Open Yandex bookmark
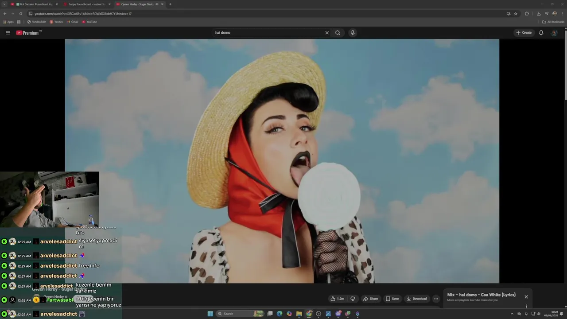Viewport: 567px width, 319px height. click(56, 22)
